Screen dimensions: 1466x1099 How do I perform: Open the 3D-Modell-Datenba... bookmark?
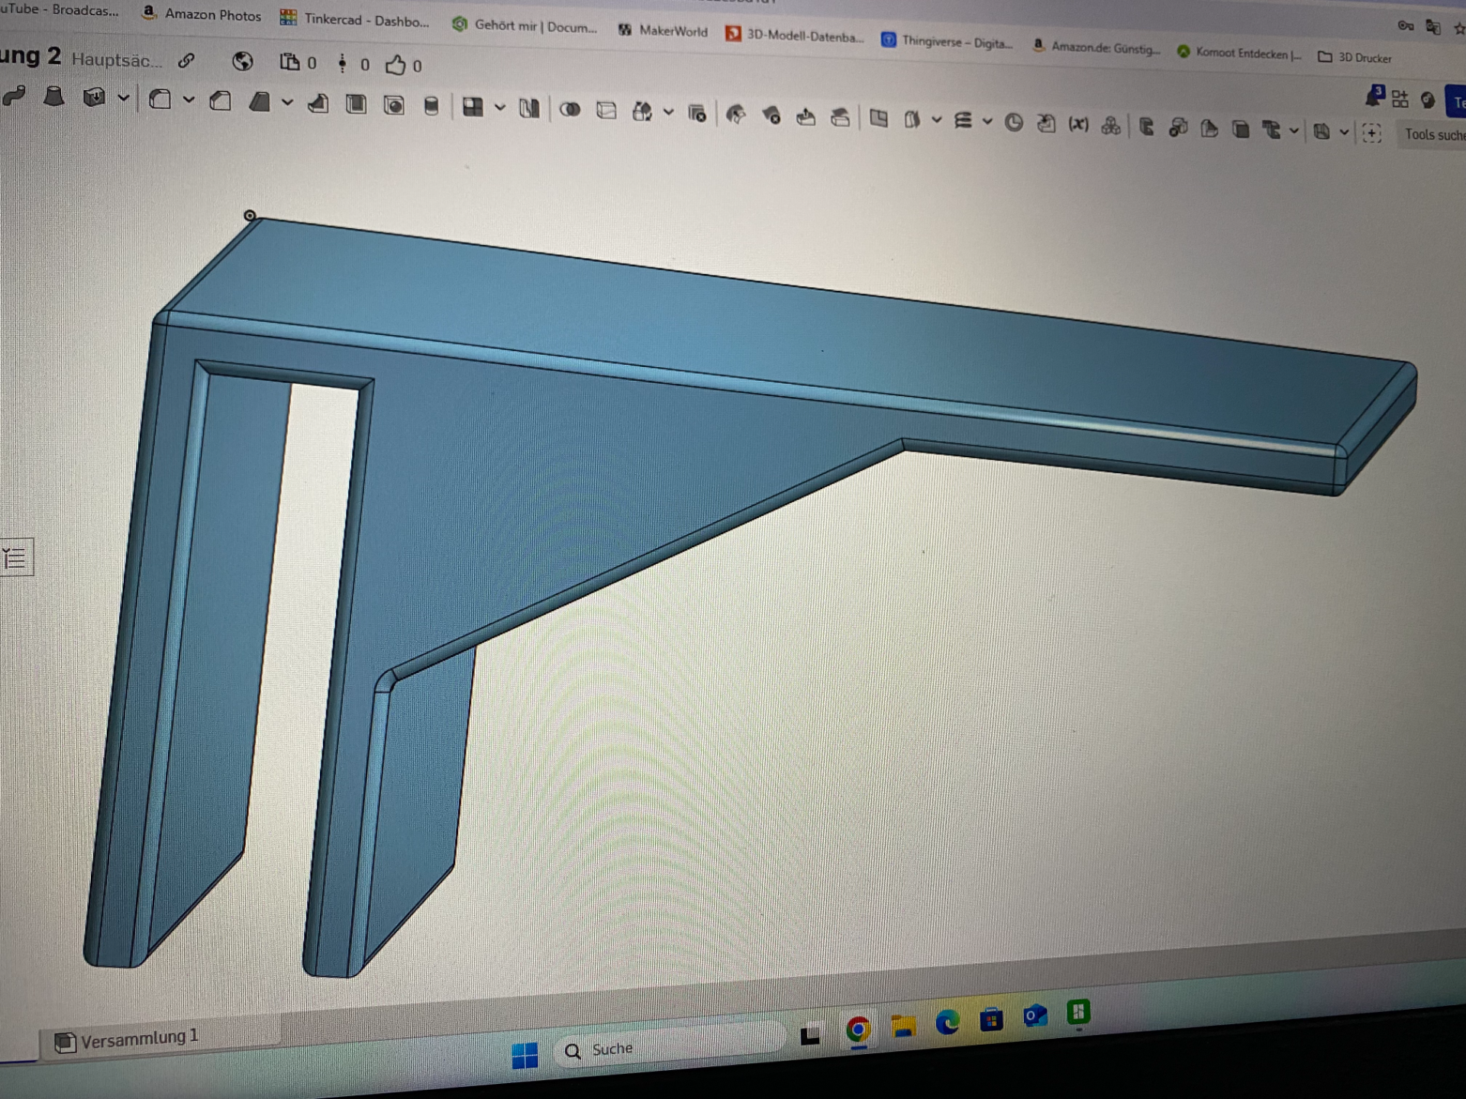pos(795,36)
